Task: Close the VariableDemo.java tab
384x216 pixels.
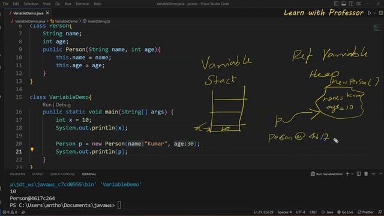Action: click(x=47, y=13)
